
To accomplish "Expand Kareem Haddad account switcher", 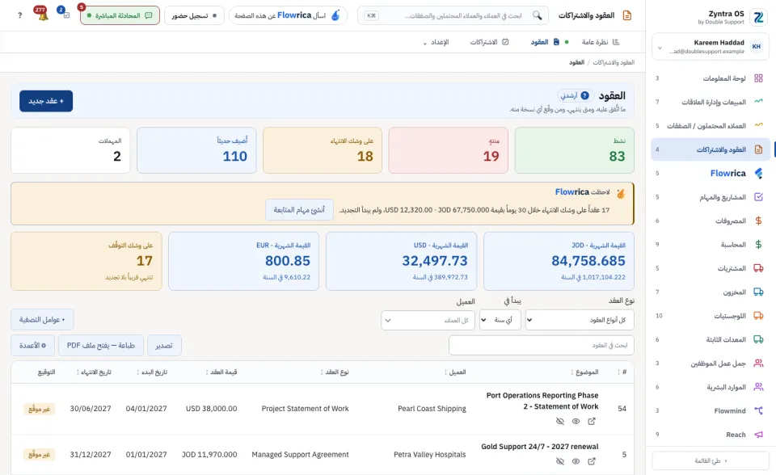I will coord(711,47).
